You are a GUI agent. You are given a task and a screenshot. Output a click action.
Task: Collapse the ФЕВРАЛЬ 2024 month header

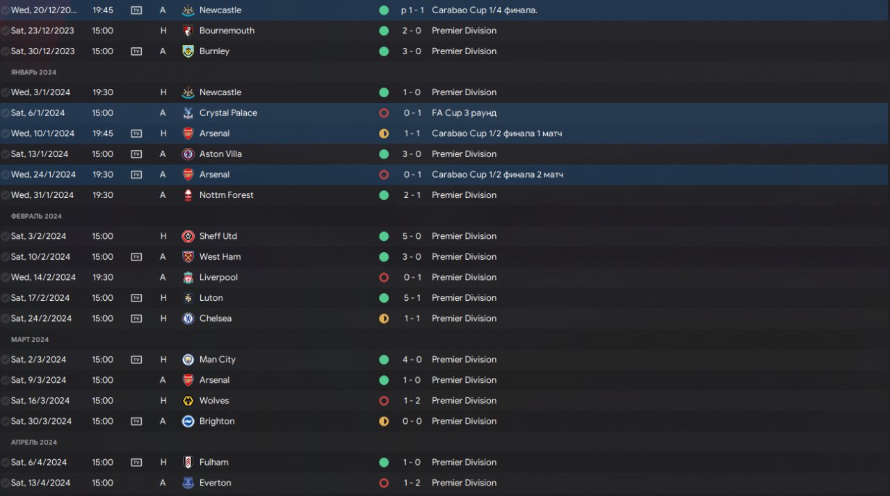click(x=36, y=216)
